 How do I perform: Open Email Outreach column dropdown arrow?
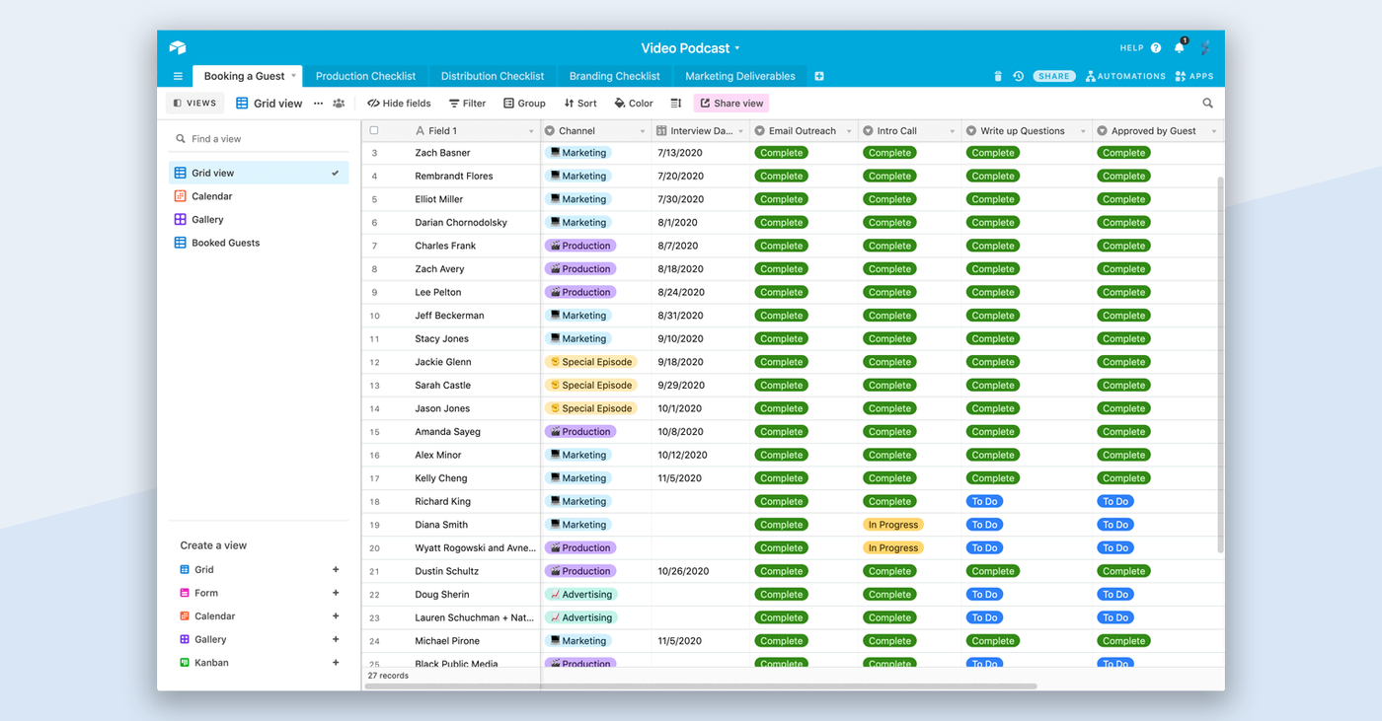[849, 131]
